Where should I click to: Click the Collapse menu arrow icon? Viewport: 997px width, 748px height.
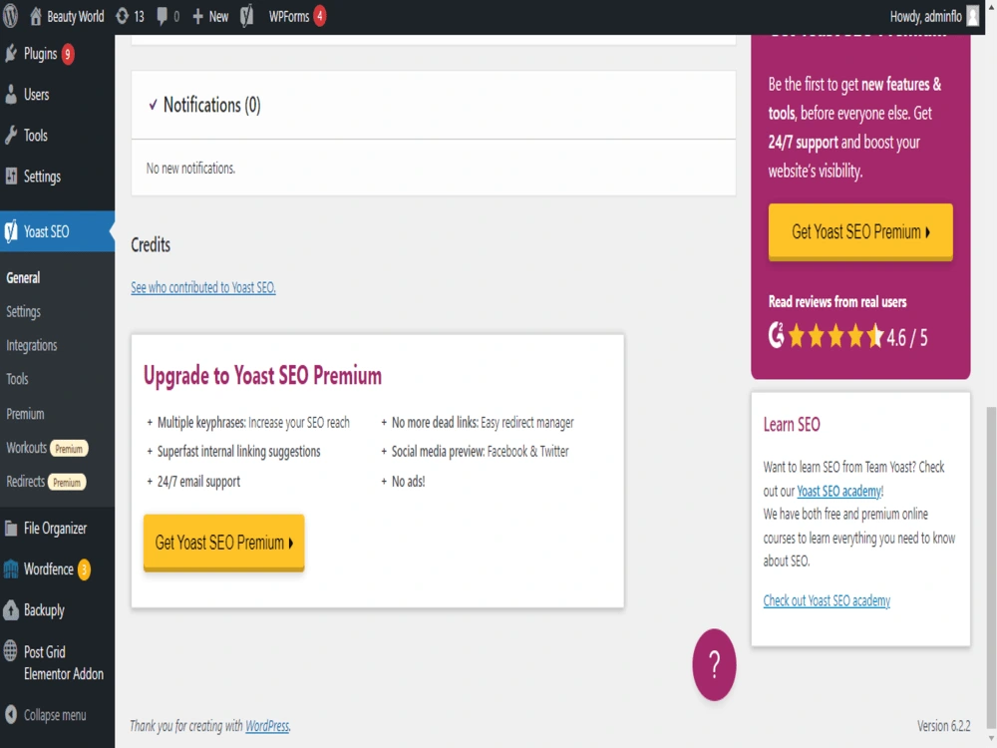coord(11,715)
